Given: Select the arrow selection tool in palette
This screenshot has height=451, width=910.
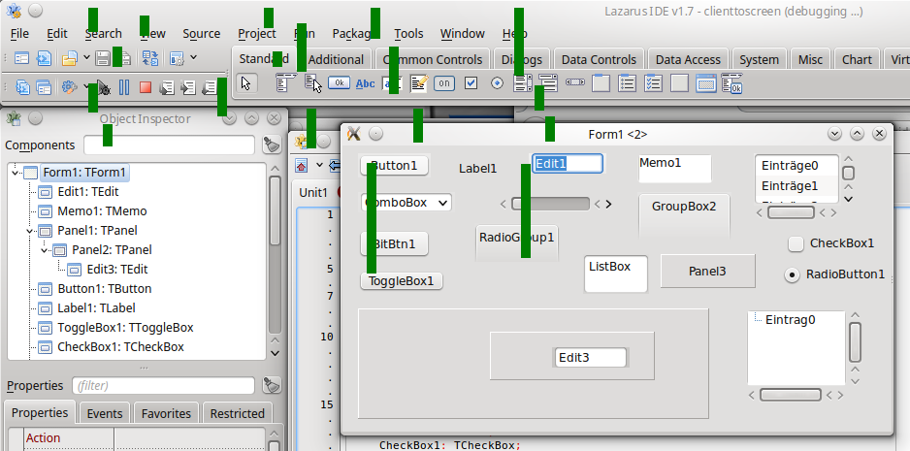Looking at the screenshot, I should pyautogui.click(x=246, y=83).
